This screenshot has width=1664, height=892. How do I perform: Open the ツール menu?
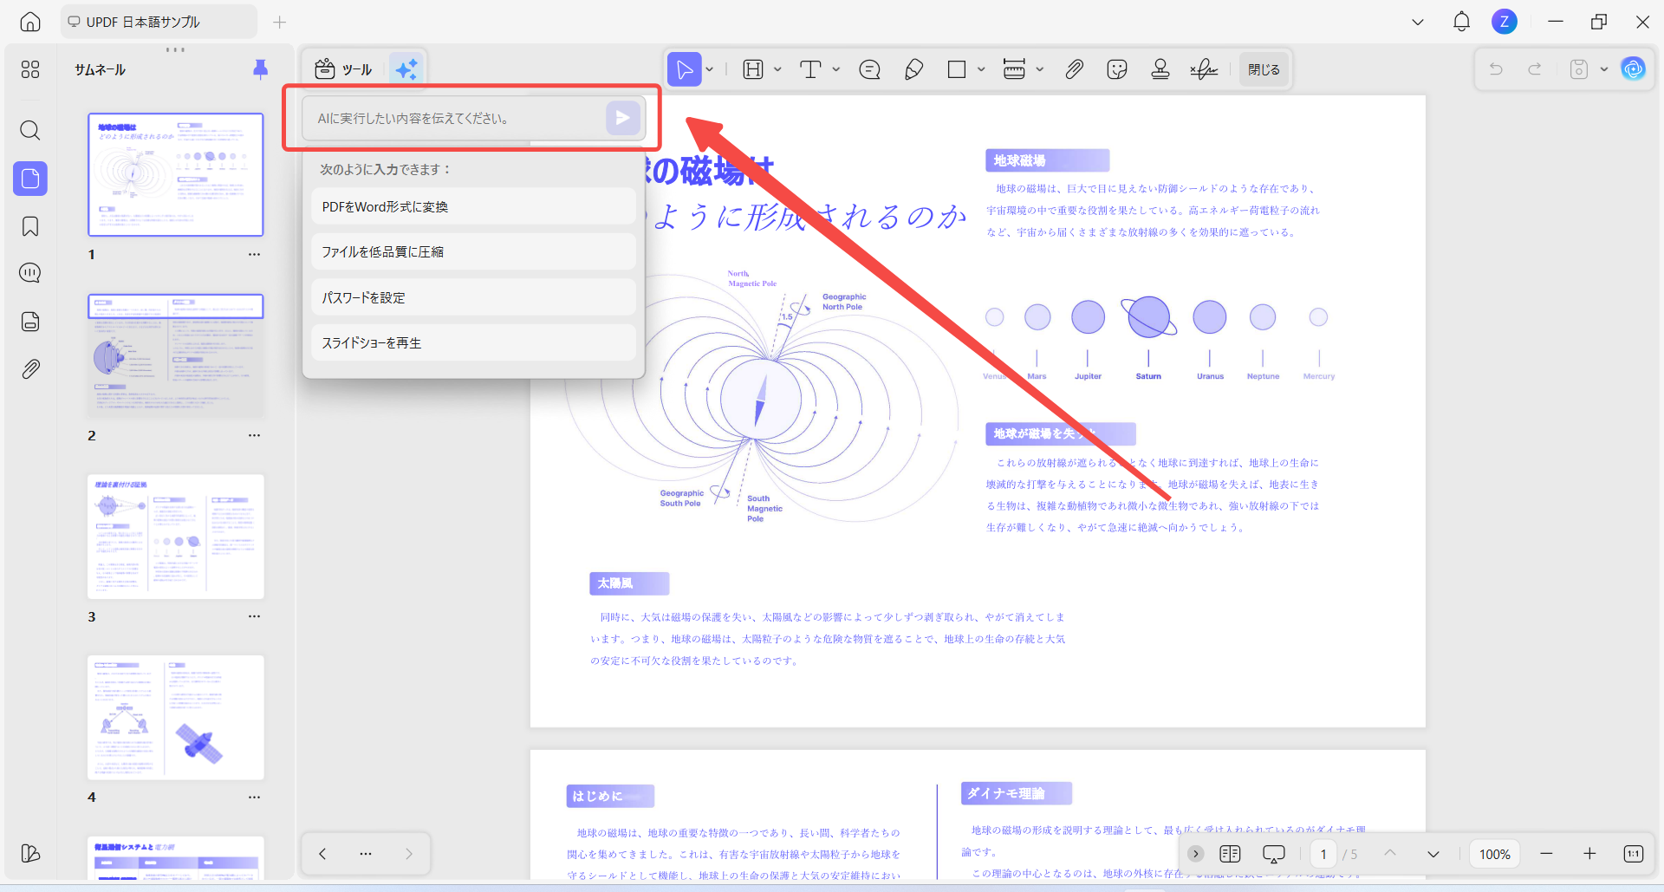coord(343,69)
